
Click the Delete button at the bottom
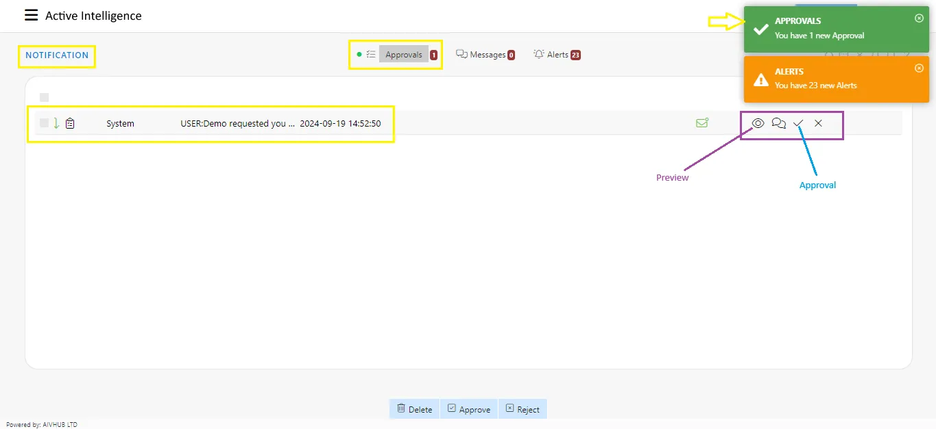(415, 409)
